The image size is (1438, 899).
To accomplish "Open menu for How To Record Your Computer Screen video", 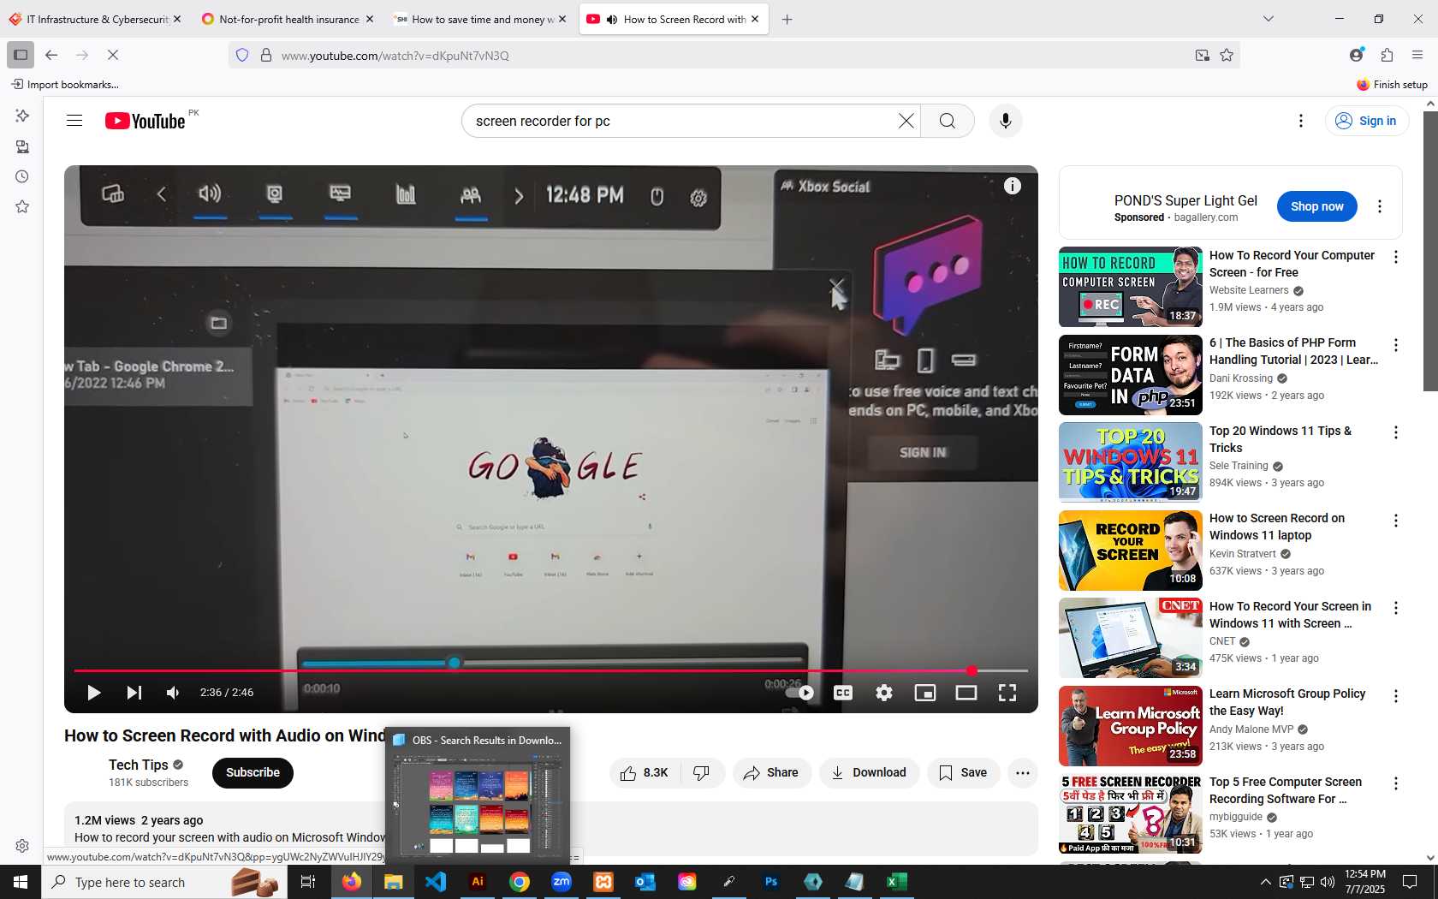I will pos(1396,257).
